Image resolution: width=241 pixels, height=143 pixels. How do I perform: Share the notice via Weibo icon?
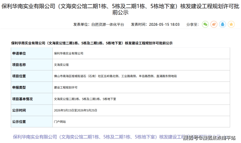[214, 24]
